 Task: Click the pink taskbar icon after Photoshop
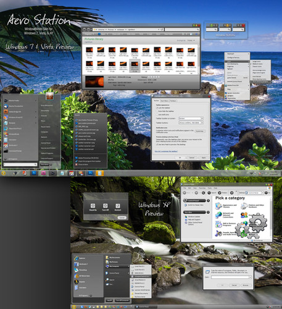click(43, 173)
